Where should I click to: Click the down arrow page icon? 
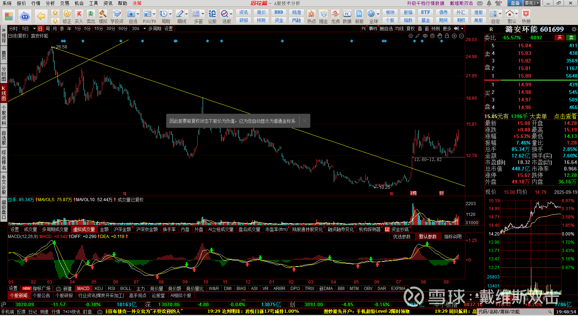[x=55, y=21]
